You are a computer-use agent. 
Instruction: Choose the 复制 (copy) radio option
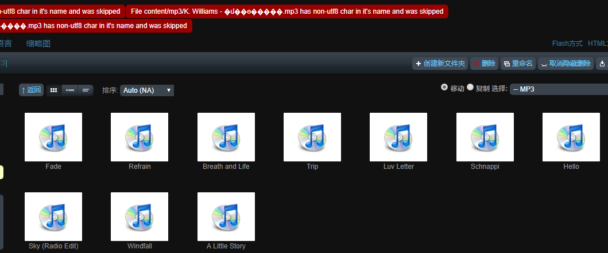470,88
